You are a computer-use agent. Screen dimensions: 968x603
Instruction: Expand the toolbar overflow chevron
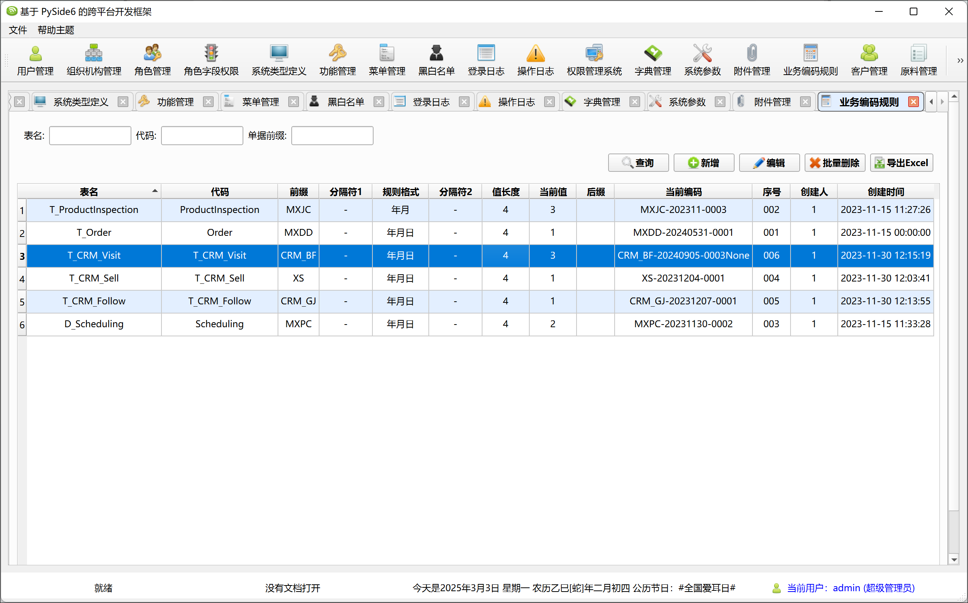(x=960, y=61)
